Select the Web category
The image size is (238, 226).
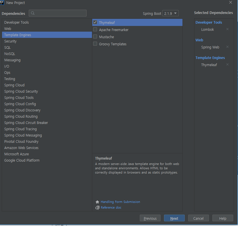[x=47, y=28]
